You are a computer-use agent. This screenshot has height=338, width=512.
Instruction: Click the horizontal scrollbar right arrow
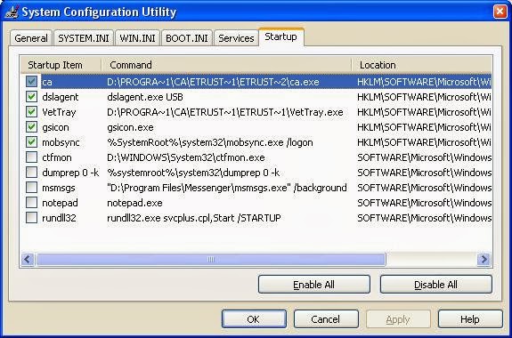(484, 260)
